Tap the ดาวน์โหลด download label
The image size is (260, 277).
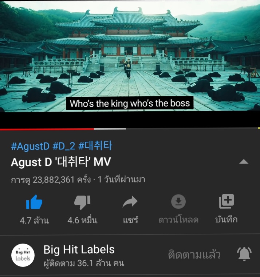point(178,220)
